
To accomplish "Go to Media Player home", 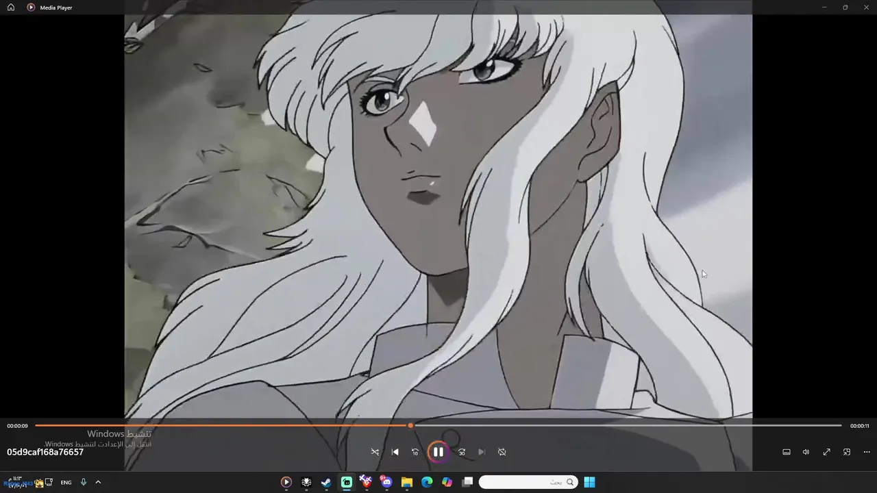I will point(11,7).
